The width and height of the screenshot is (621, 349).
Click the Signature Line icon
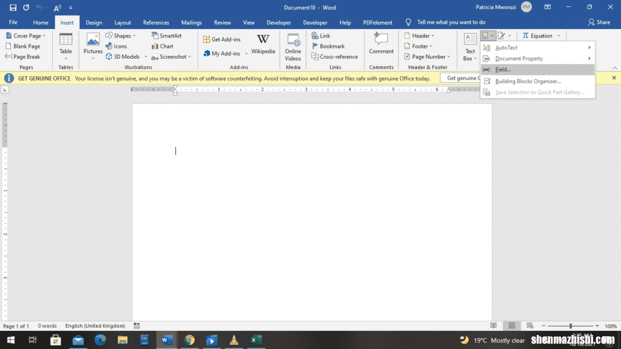502,36
